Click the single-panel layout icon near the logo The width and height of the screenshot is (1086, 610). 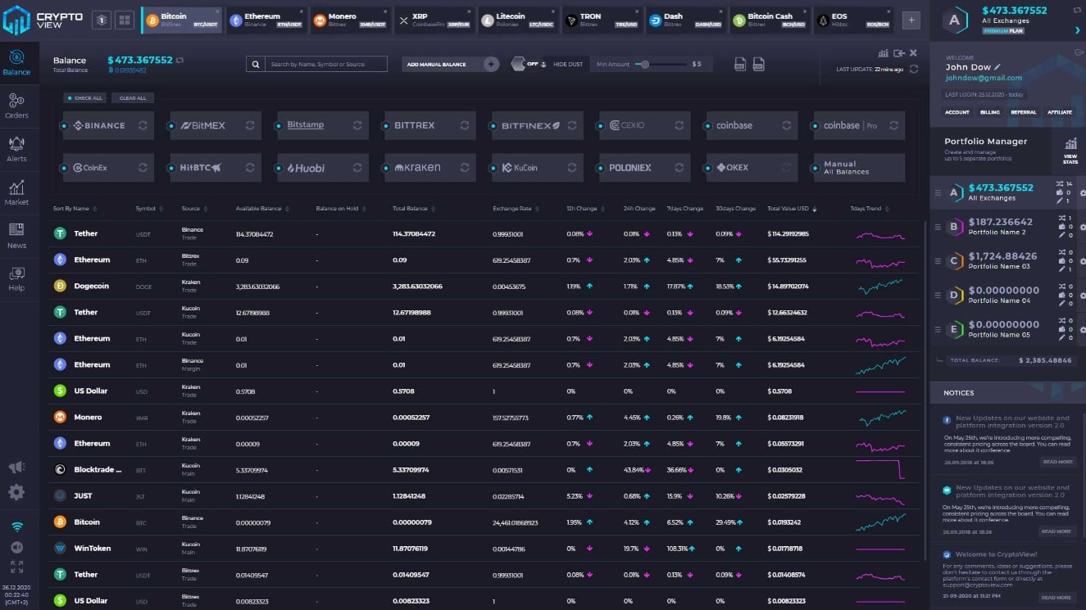pos(101,20)
